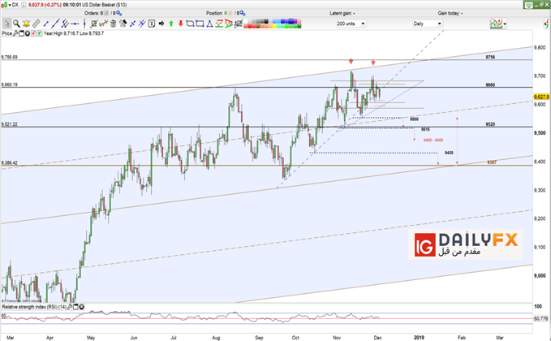The image size is (551, 341).
Task: Remove the Price panel with black X icon
Action: pos(27,33)
